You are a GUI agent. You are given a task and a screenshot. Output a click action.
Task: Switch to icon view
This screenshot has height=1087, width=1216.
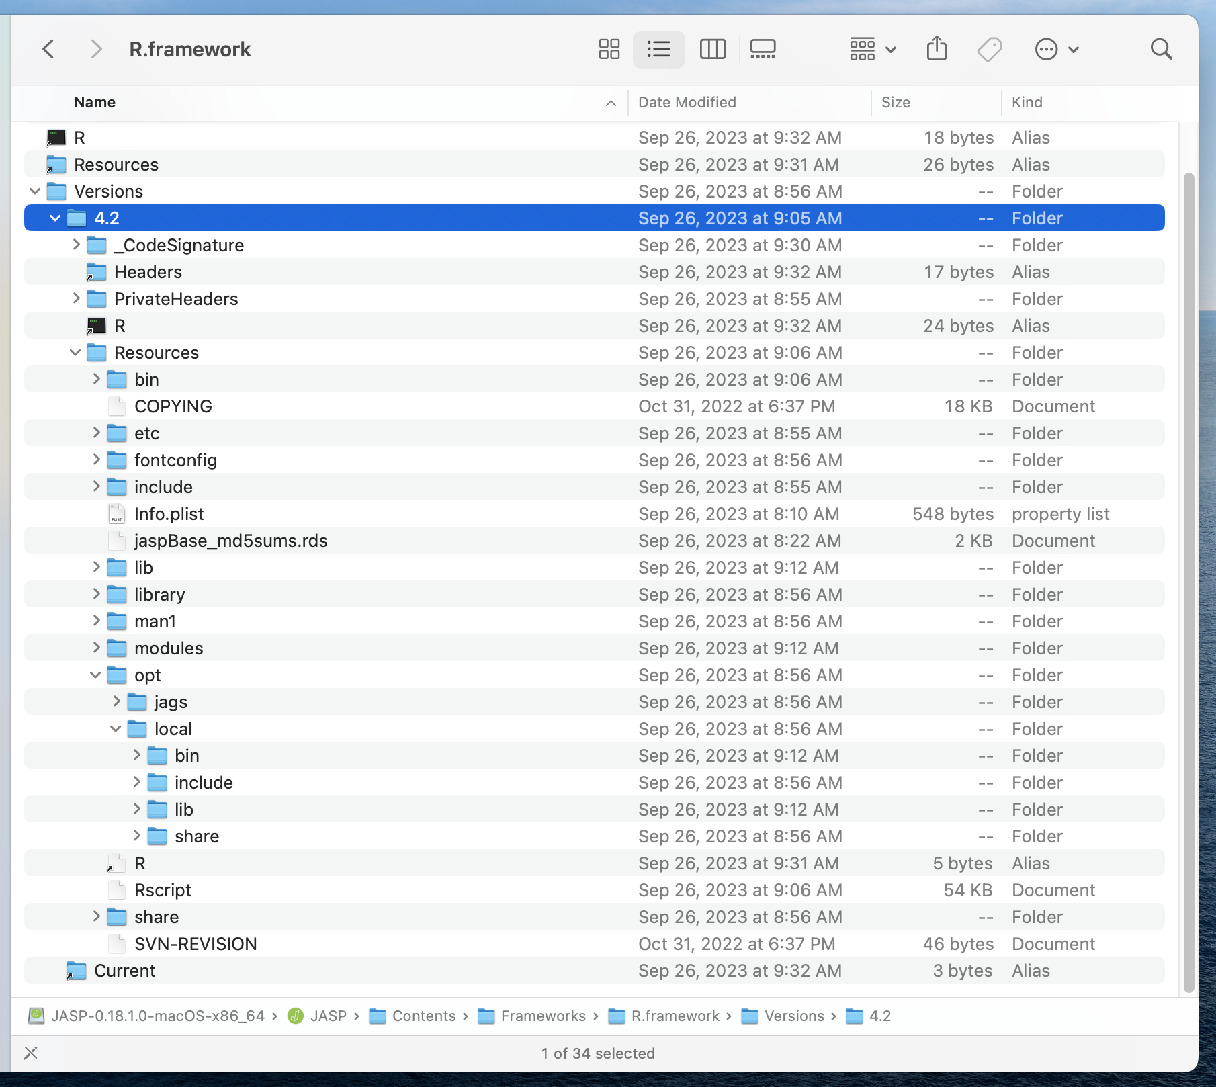(x=608, y=48)
